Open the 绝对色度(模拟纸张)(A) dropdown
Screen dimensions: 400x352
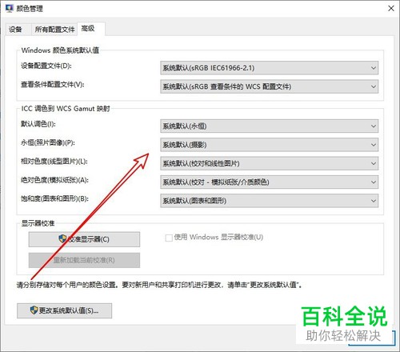click(x=269, y=182)
